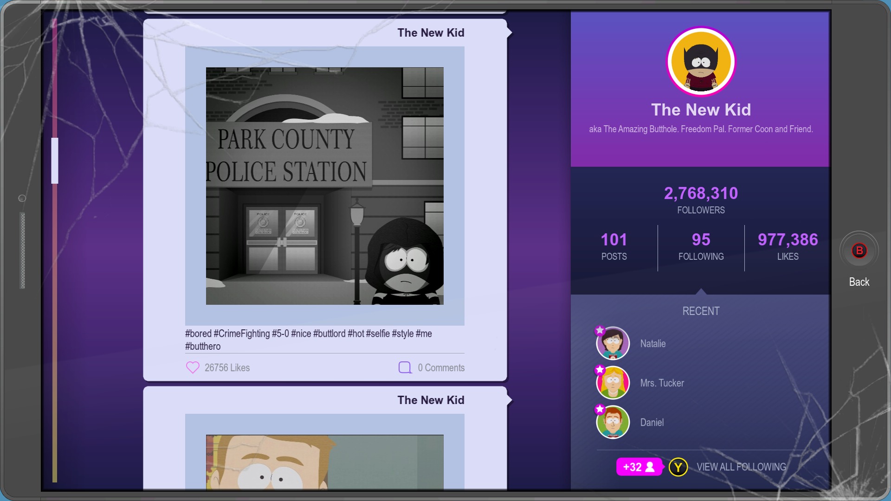The image size is (891, 501).
Task: Click the heart Likes icon
Action: (193, 367)
